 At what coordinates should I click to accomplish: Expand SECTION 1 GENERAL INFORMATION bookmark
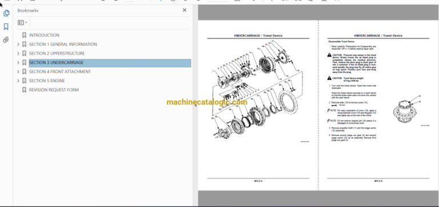pos(18,44)
